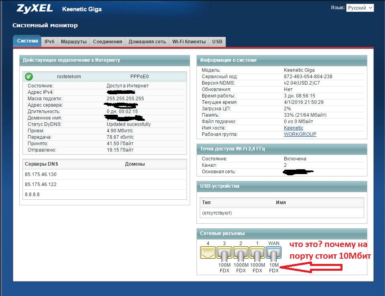Screen dimensions: 385x296
Task: Click the Keenetic Giga header title
Action: [x=82, y=9]
